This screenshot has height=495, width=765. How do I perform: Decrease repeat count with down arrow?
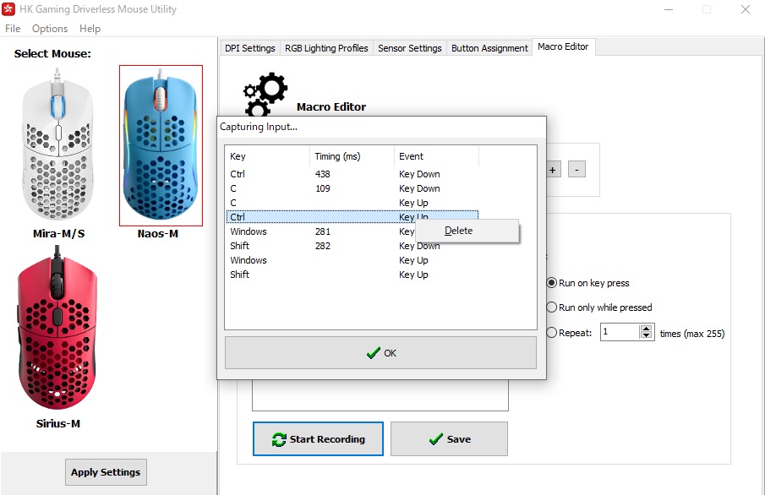click(x=646, y=336)
